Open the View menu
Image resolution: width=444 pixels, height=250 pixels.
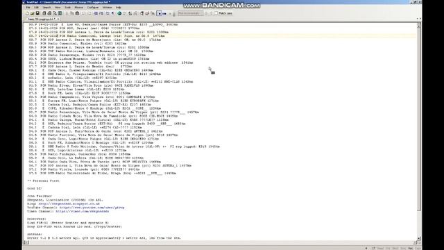(x=58, y=8)
